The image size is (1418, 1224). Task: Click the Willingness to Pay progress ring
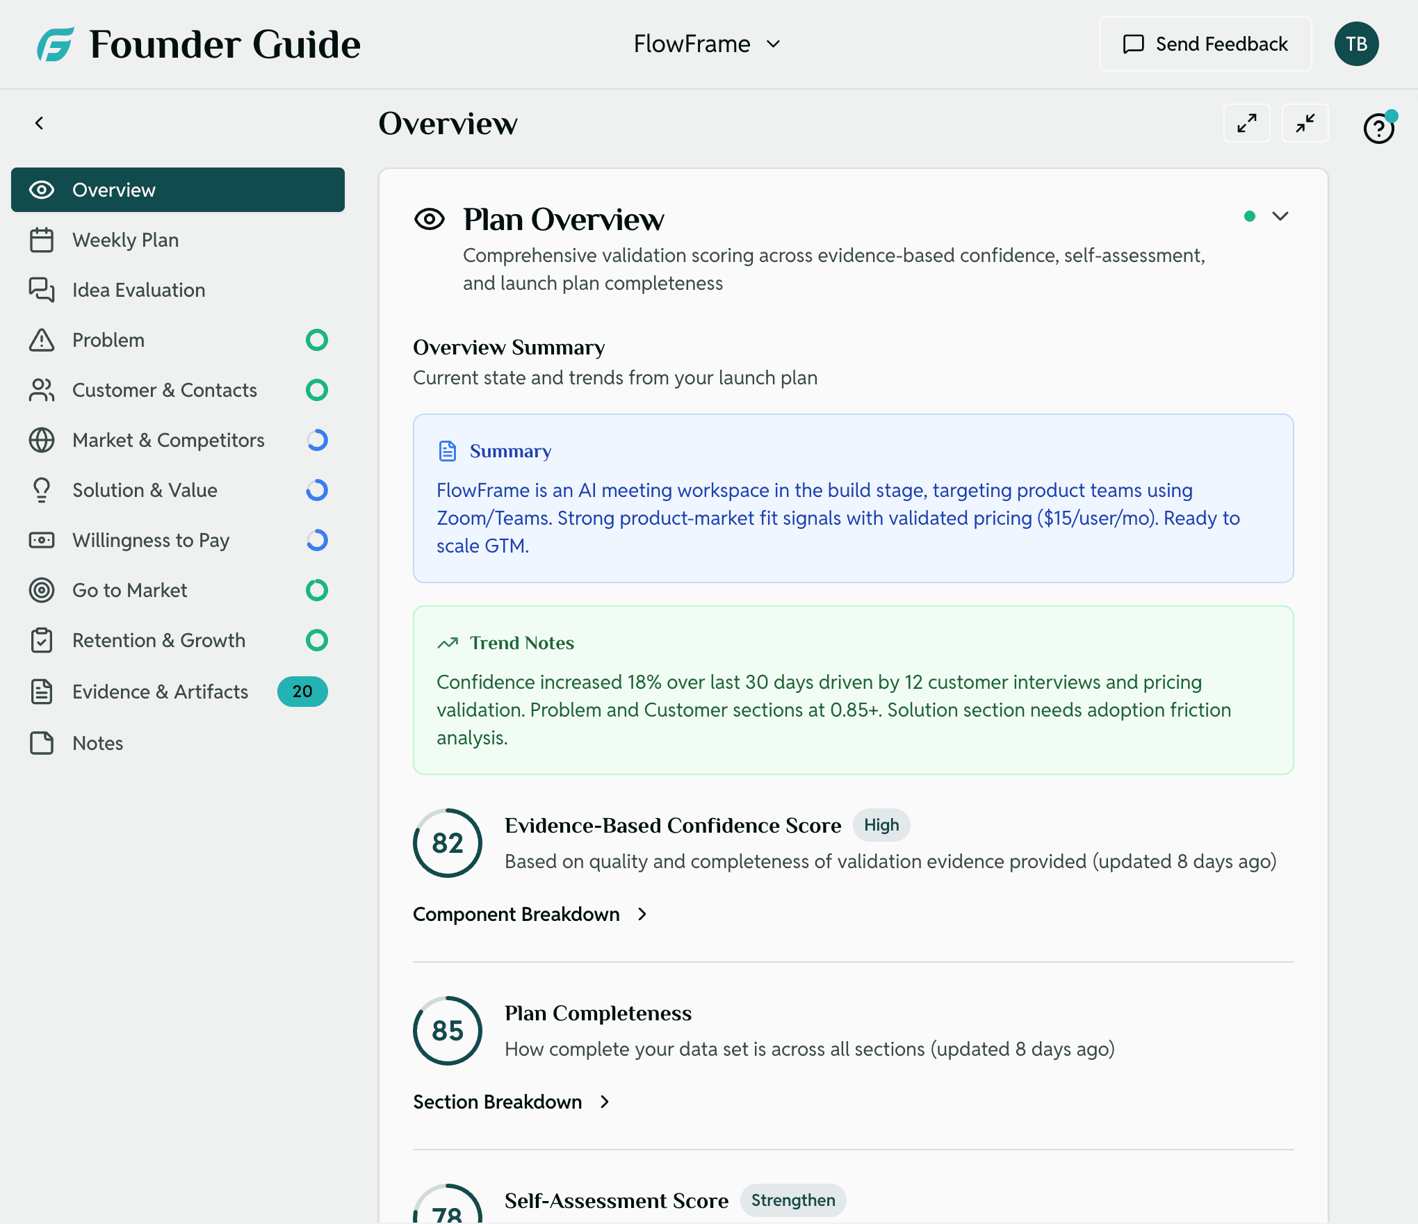(316, 540)
